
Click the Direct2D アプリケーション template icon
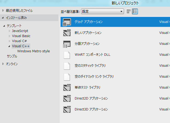[x=66, y=98]
